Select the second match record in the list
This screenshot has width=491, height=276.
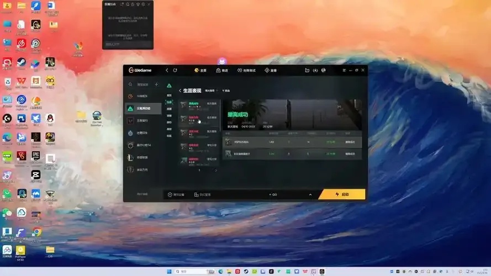click(199, 120)
